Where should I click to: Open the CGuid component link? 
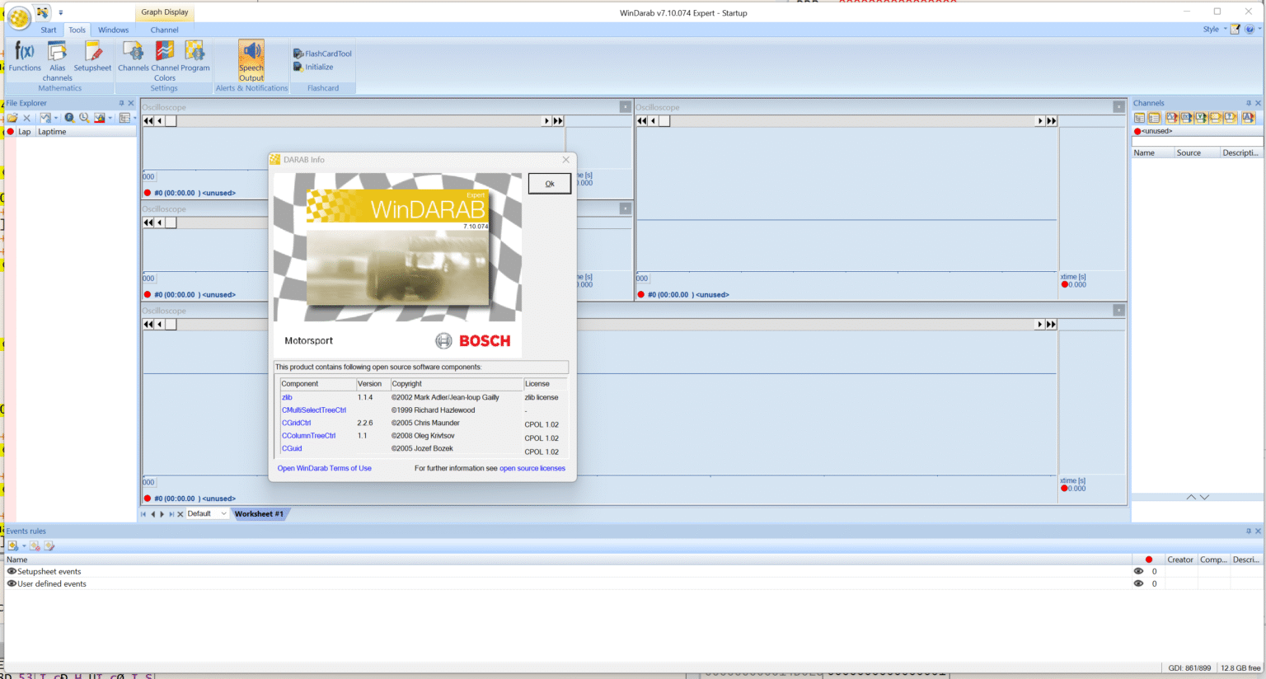pyautogui.click(x=292, y=448)
